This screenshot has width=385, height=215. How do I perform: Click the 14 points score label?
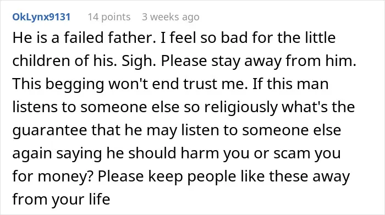[x=109, y=17]
